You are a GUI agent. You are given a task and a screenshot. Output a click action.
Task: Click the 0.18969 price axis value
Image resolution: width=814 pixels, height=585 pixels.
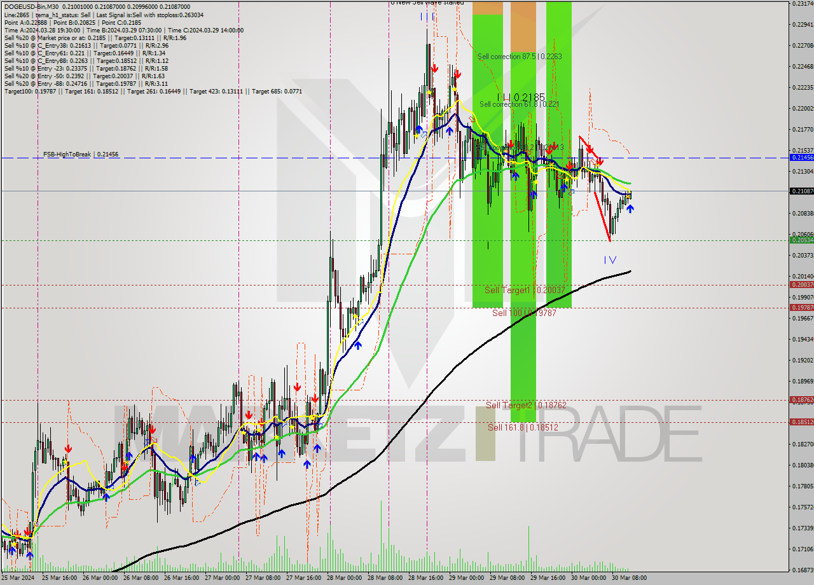point(803,382)
